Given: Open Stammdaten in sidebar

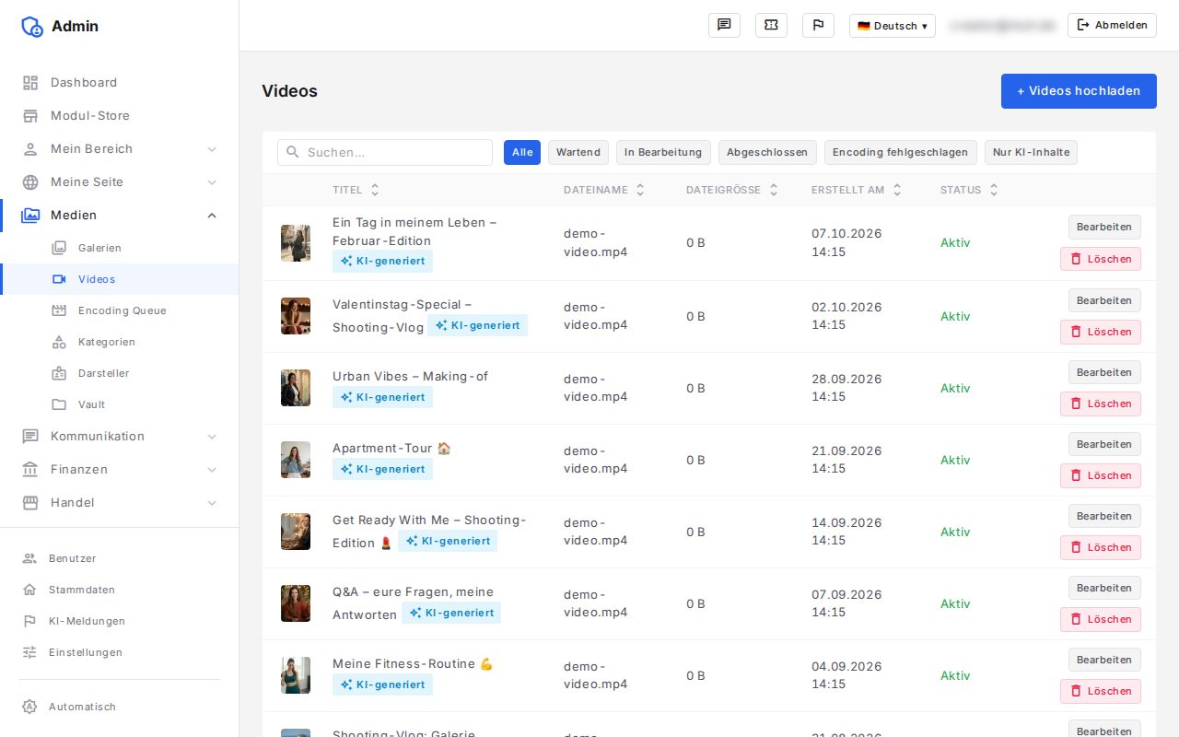Looking at the screenshot, I should pyautogui.click(x=119, y=590).
